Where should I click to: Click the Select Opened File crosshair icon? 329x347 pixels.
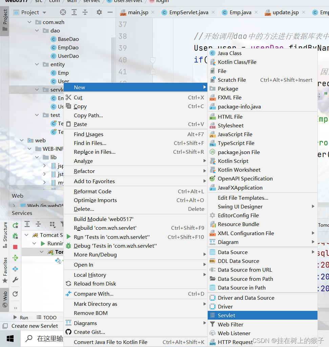click(63, 12)
